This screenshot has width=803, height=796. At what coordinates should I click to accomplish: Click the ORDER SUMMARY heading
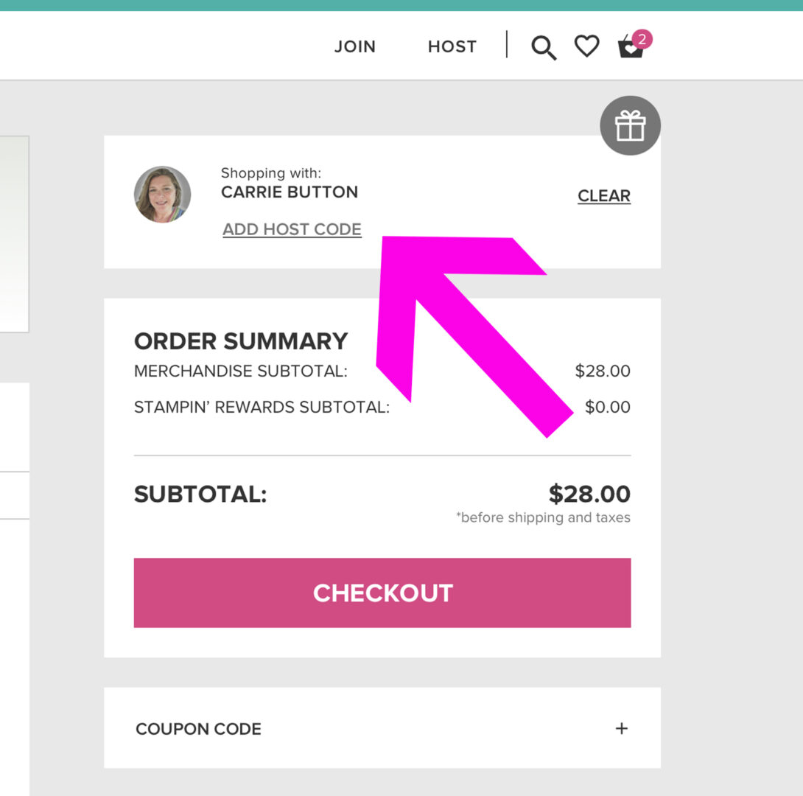tap(241, 341)
